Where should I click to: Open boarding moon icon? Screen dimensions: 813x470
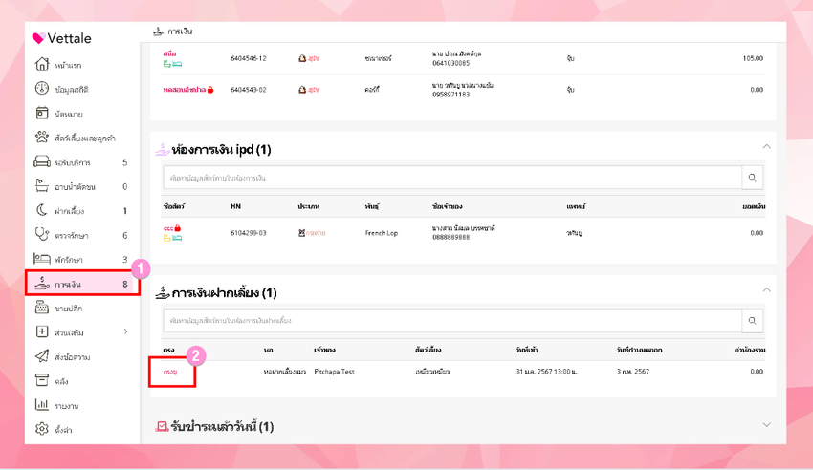pos(42,210)
